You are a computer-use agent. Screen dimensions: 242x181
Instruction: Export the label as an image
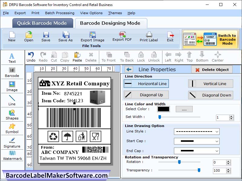click(93, 37)
